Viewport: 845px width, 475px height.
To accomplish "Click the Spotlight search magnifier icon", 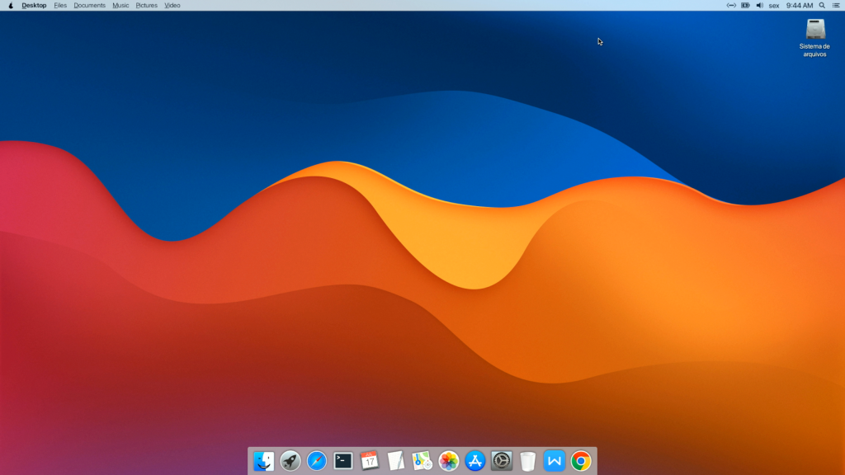I will (822, 6).
